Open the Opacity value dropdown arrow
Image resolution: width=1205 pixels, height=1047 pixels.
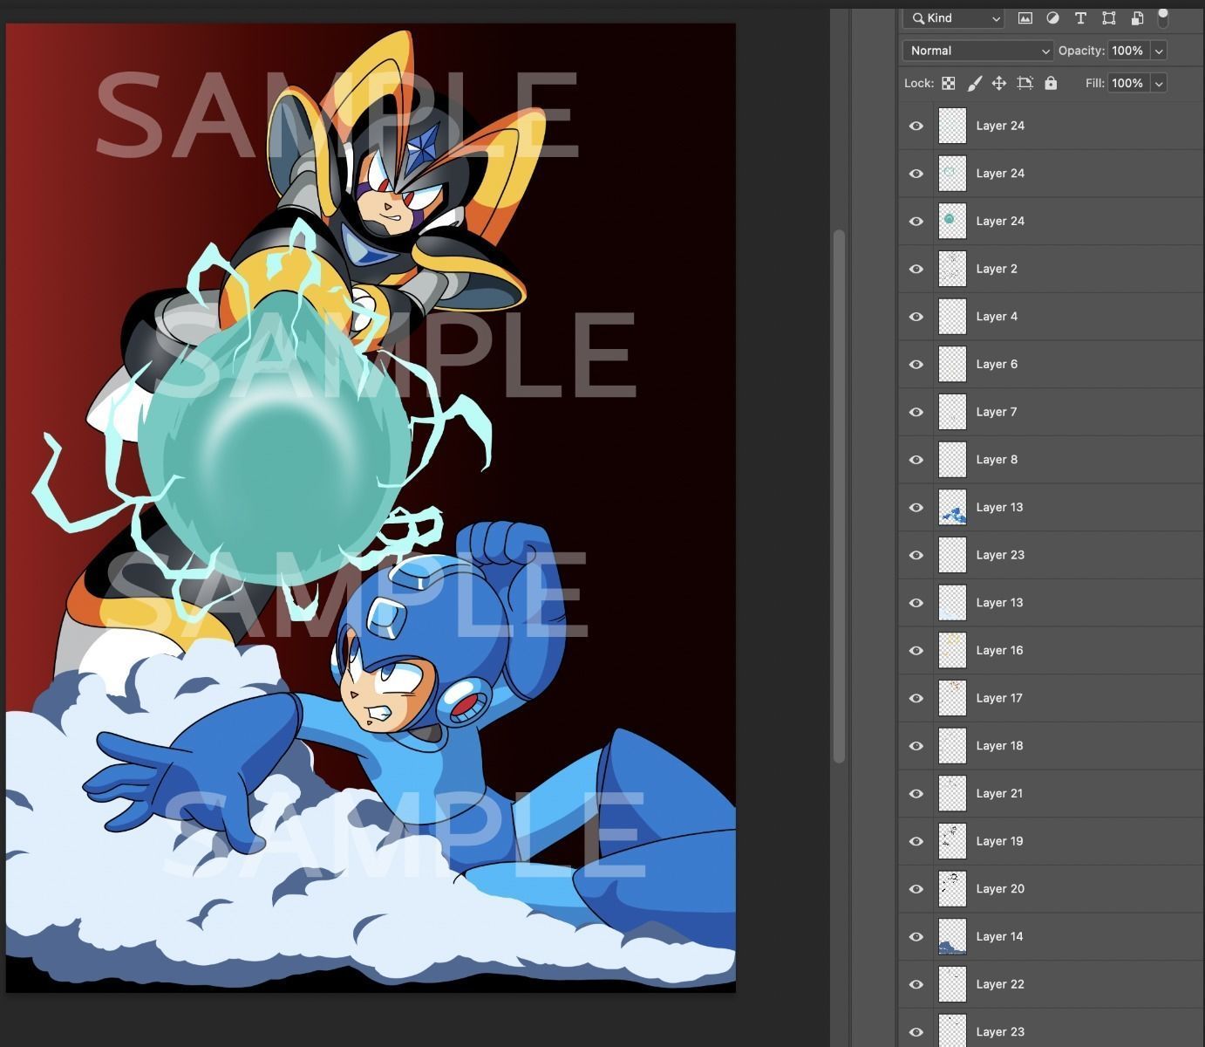(1159, 51)
